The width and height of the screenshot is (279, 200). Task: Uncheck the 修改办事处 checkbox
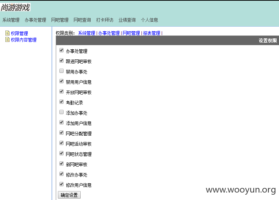click(61, 174)
